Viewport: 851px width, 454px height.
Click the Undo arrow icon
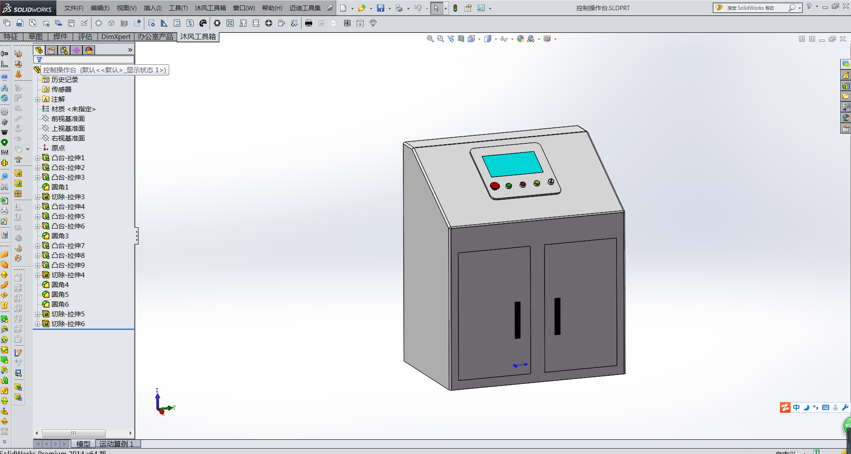click(418, 8)
